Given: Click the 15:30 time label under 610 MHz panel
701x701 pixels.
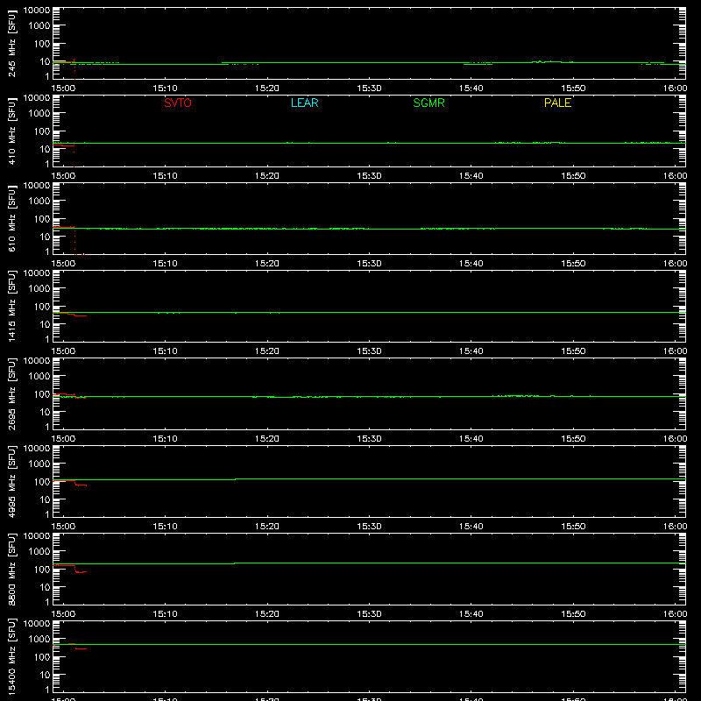Looking at the screenshot, I should (x=369, y=264).
